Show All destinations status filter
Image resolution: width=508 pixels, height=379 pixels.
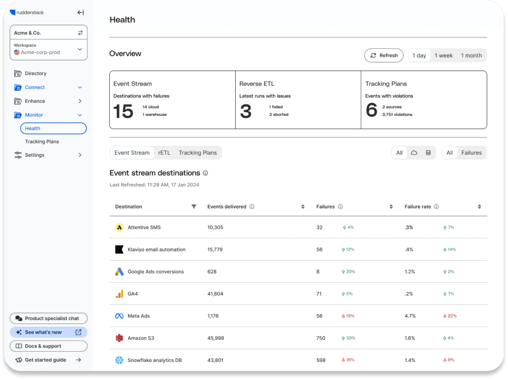tap(450, 153)
